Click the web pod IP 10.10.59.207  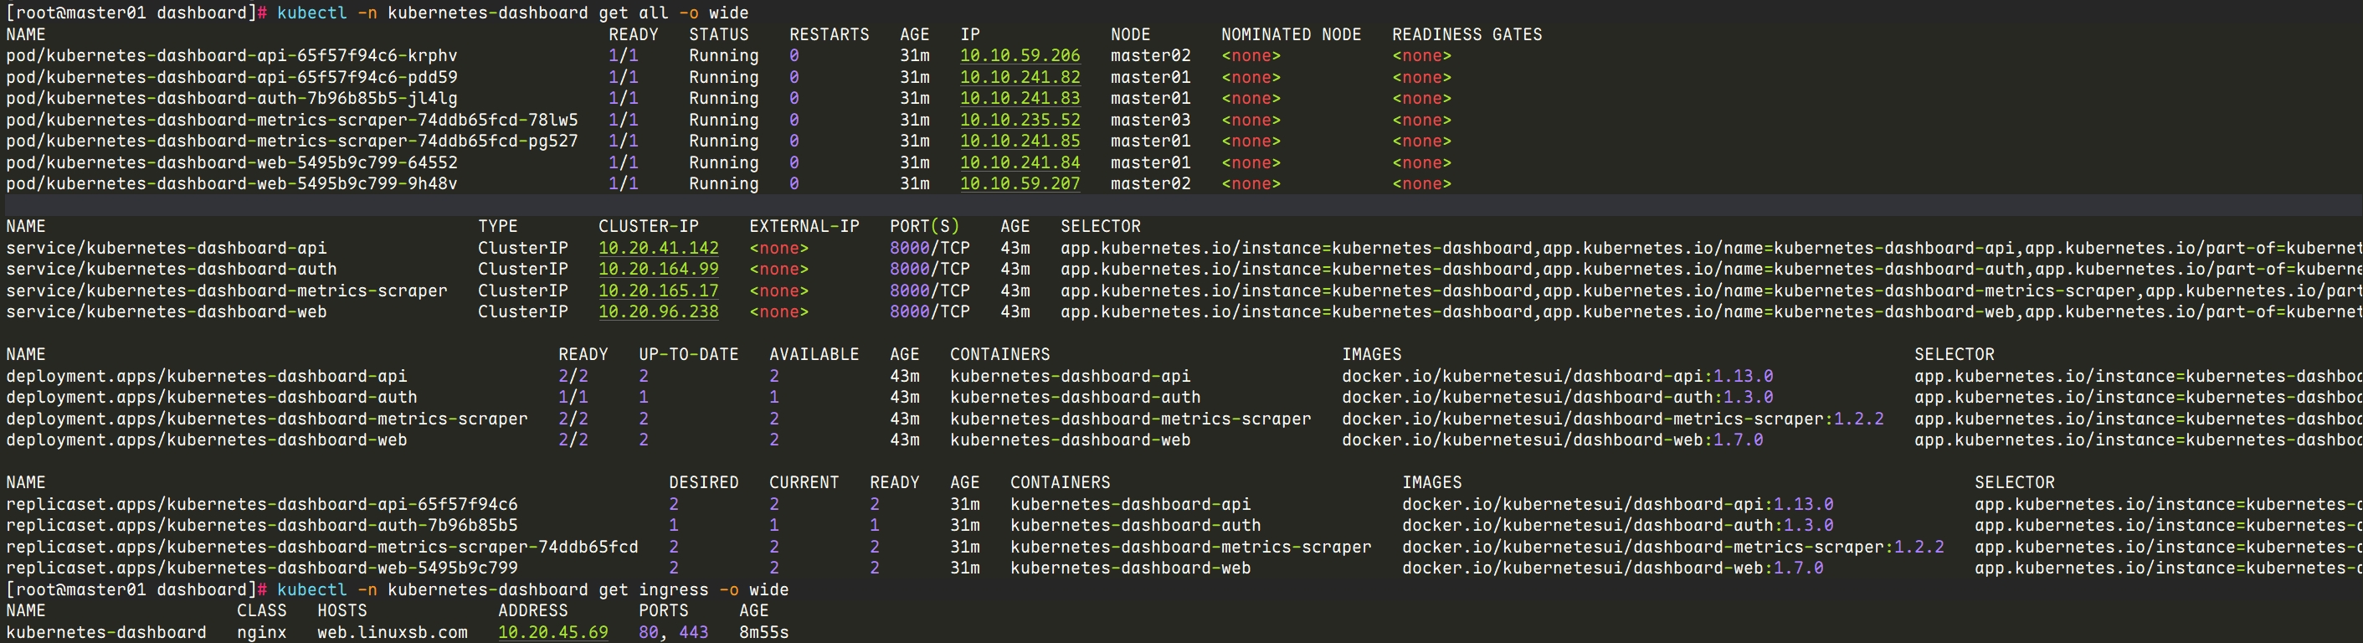pyautogui.click(x=1020, y=183)
